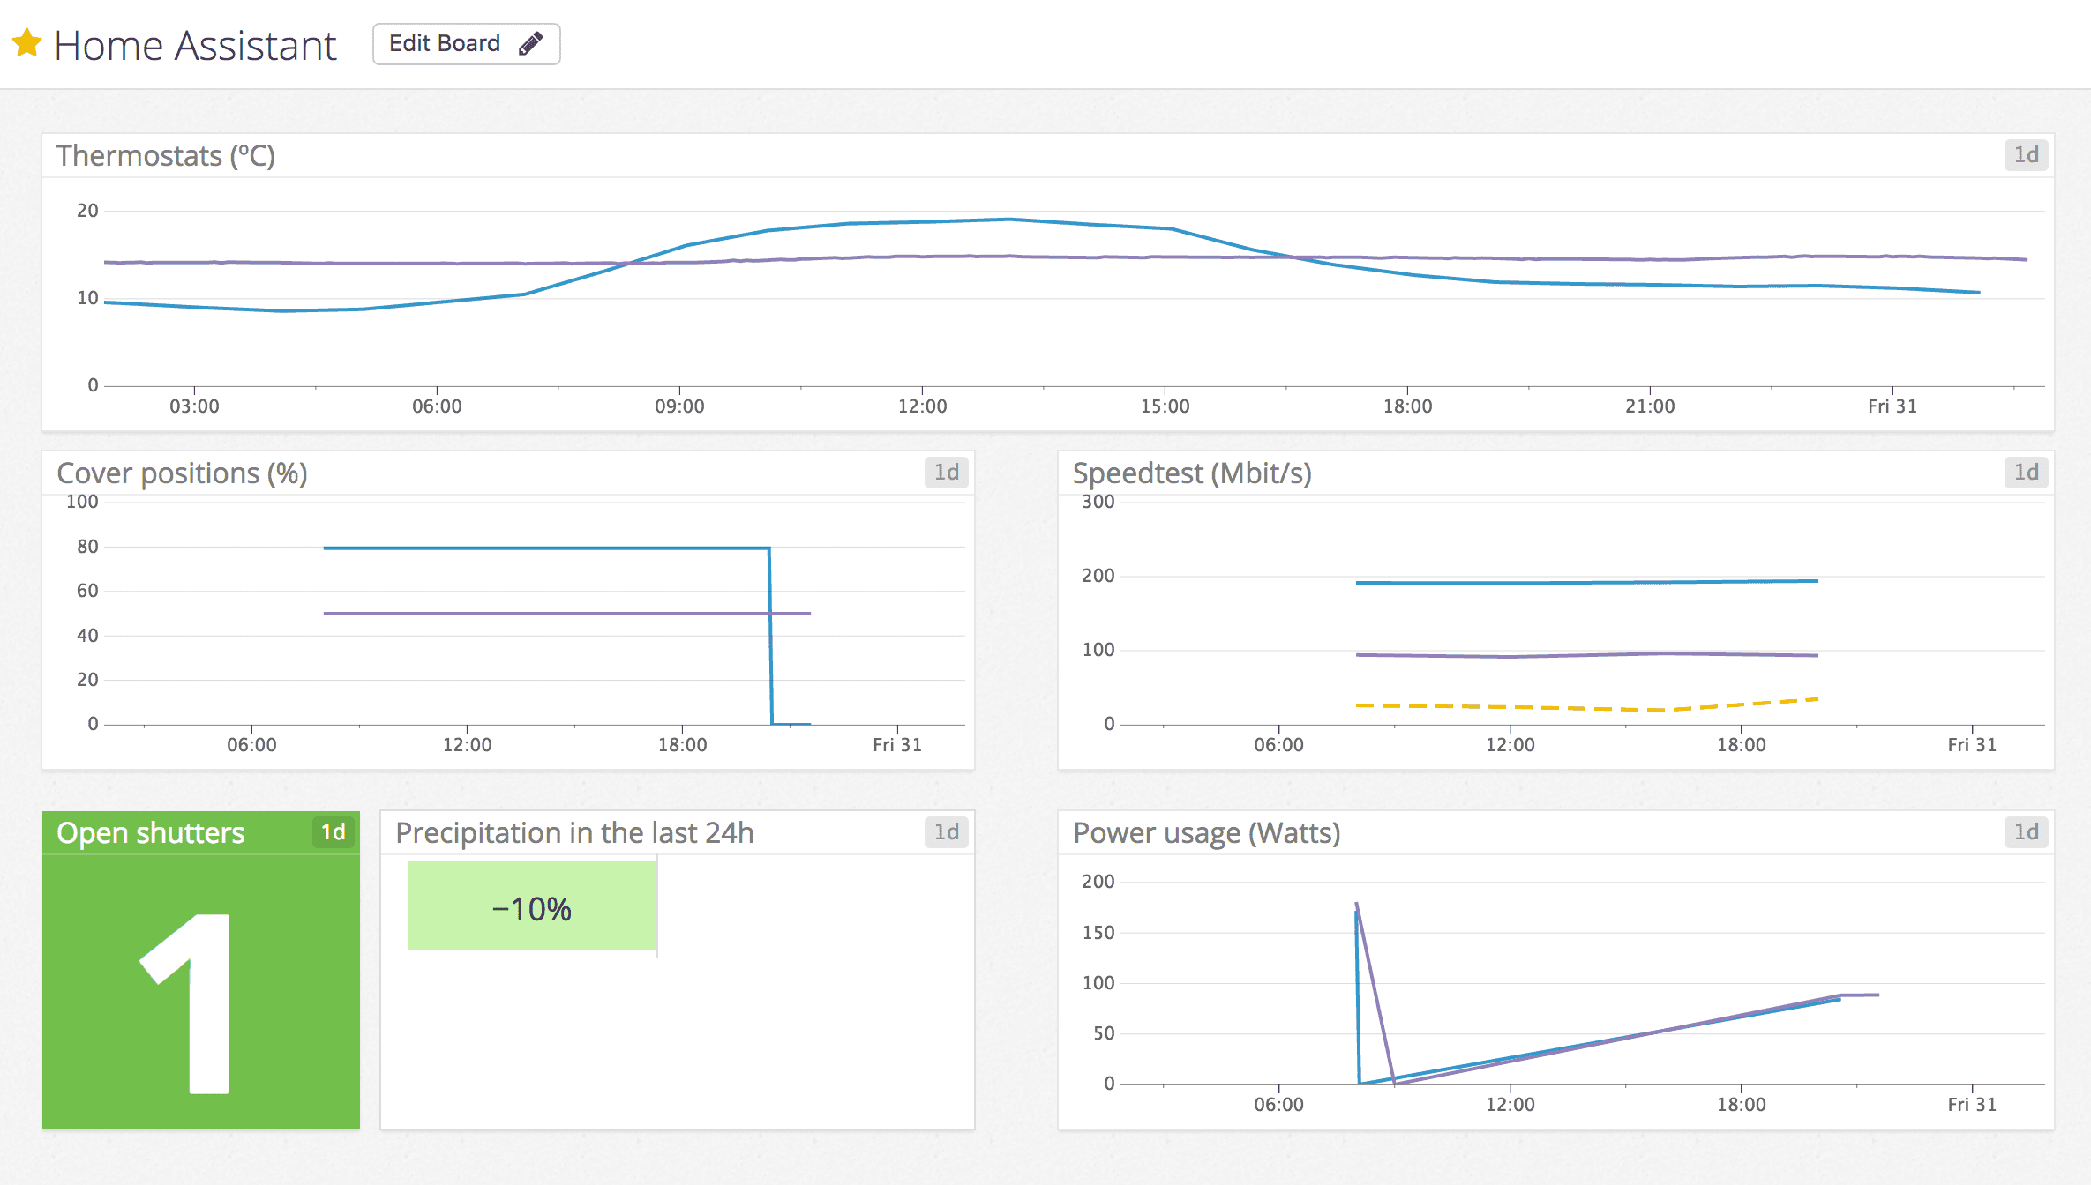Click the Home Assistant dashboard title
The image size is (2091, 1185).
pyautogui.click(x=195, y=46)
